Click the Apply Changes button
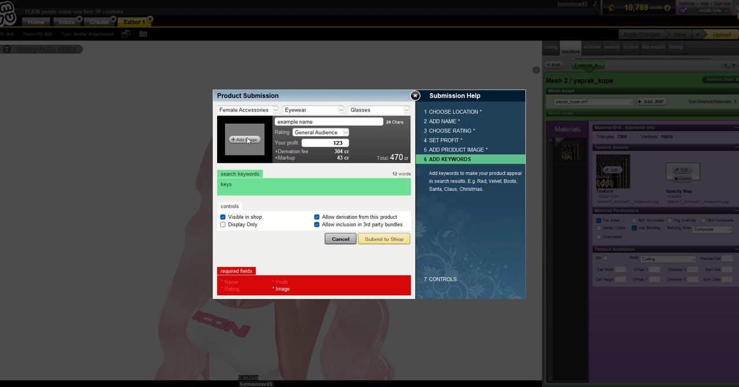739x387 pixels. click(641, 35)
